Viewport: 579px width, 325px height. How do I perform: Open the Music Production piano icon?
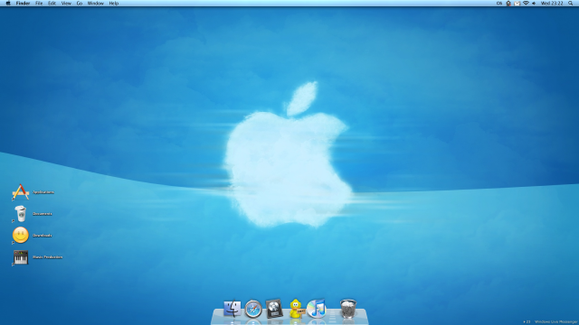(x=21, y=257)
